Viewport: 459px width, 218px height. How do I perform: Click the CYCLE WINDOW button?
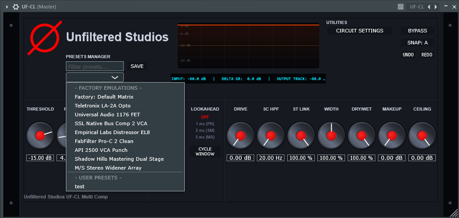pyautogui.click(x=205, y=151)
